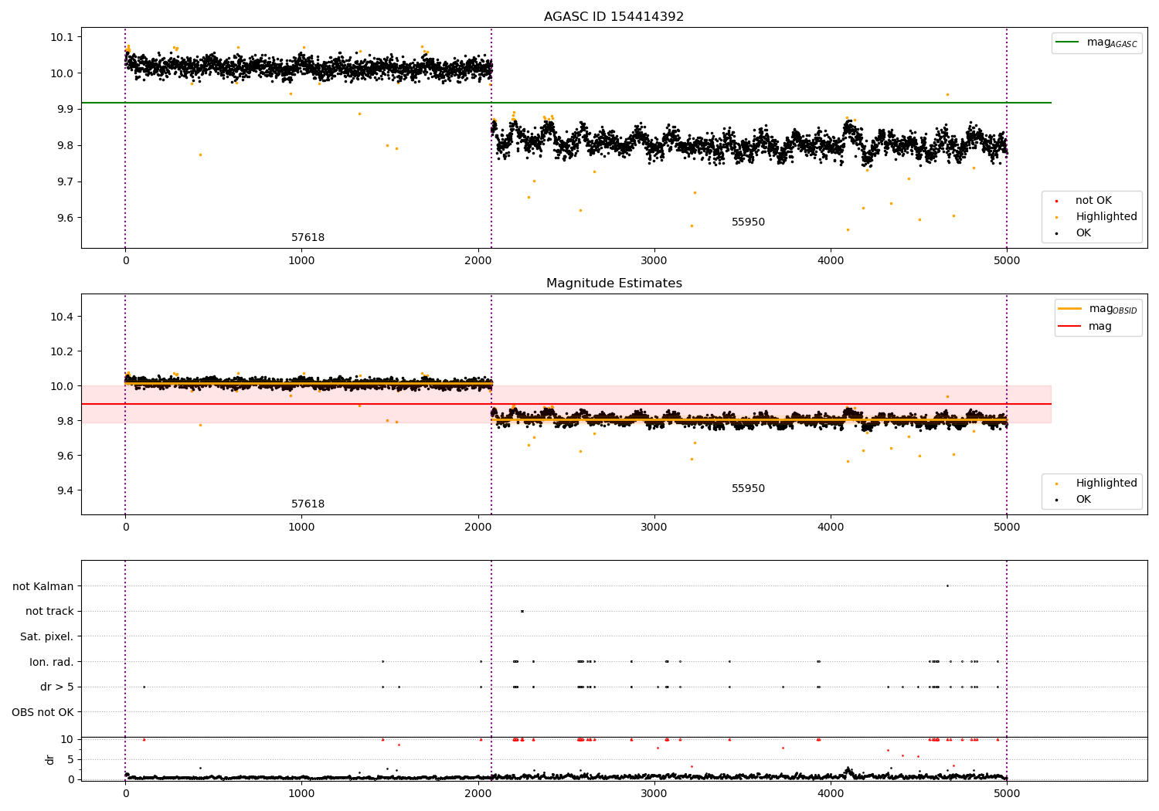Click label 55950 in Magnitude Estimates plot

tap(748, 489)
